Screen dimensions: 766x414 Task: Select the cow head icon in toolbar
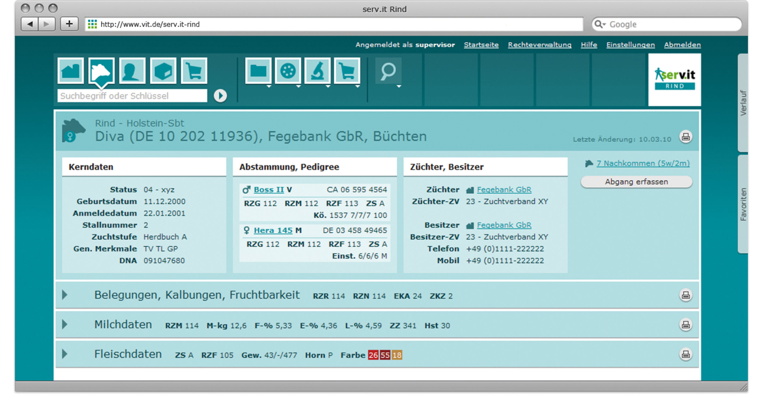(x=101, y=71)
